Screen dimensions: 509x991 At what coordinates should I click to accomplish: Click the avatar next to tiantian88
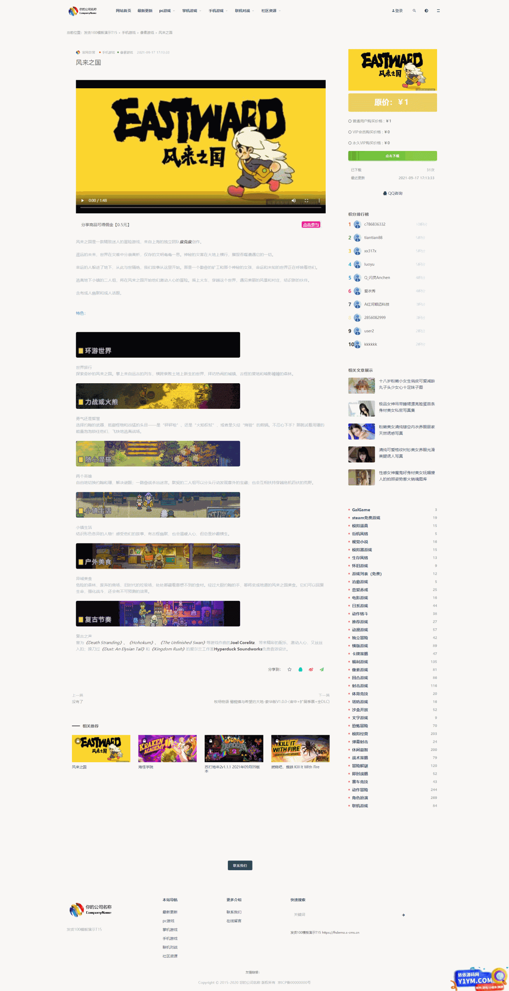pos(357,238)
